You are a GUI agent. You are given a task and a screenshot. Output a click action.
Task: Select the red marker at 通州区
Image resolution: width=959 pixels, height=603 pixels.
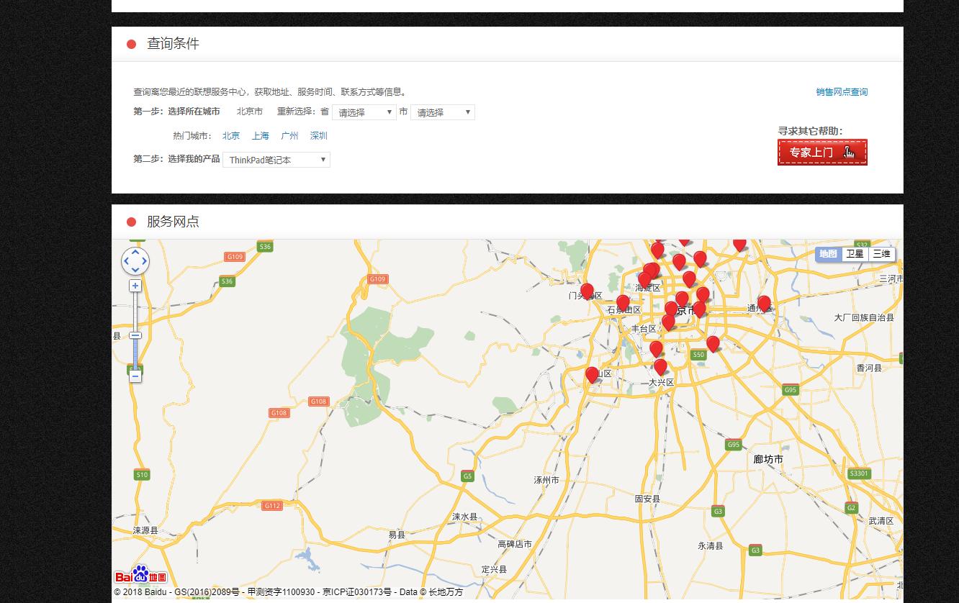tap(764, 304)
